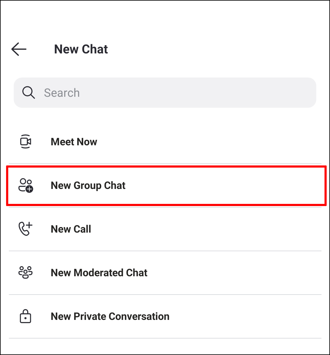This screenshot has height=355, width=330.
Task: Start a New Moderated Chat via label
Action: [99, 273]
